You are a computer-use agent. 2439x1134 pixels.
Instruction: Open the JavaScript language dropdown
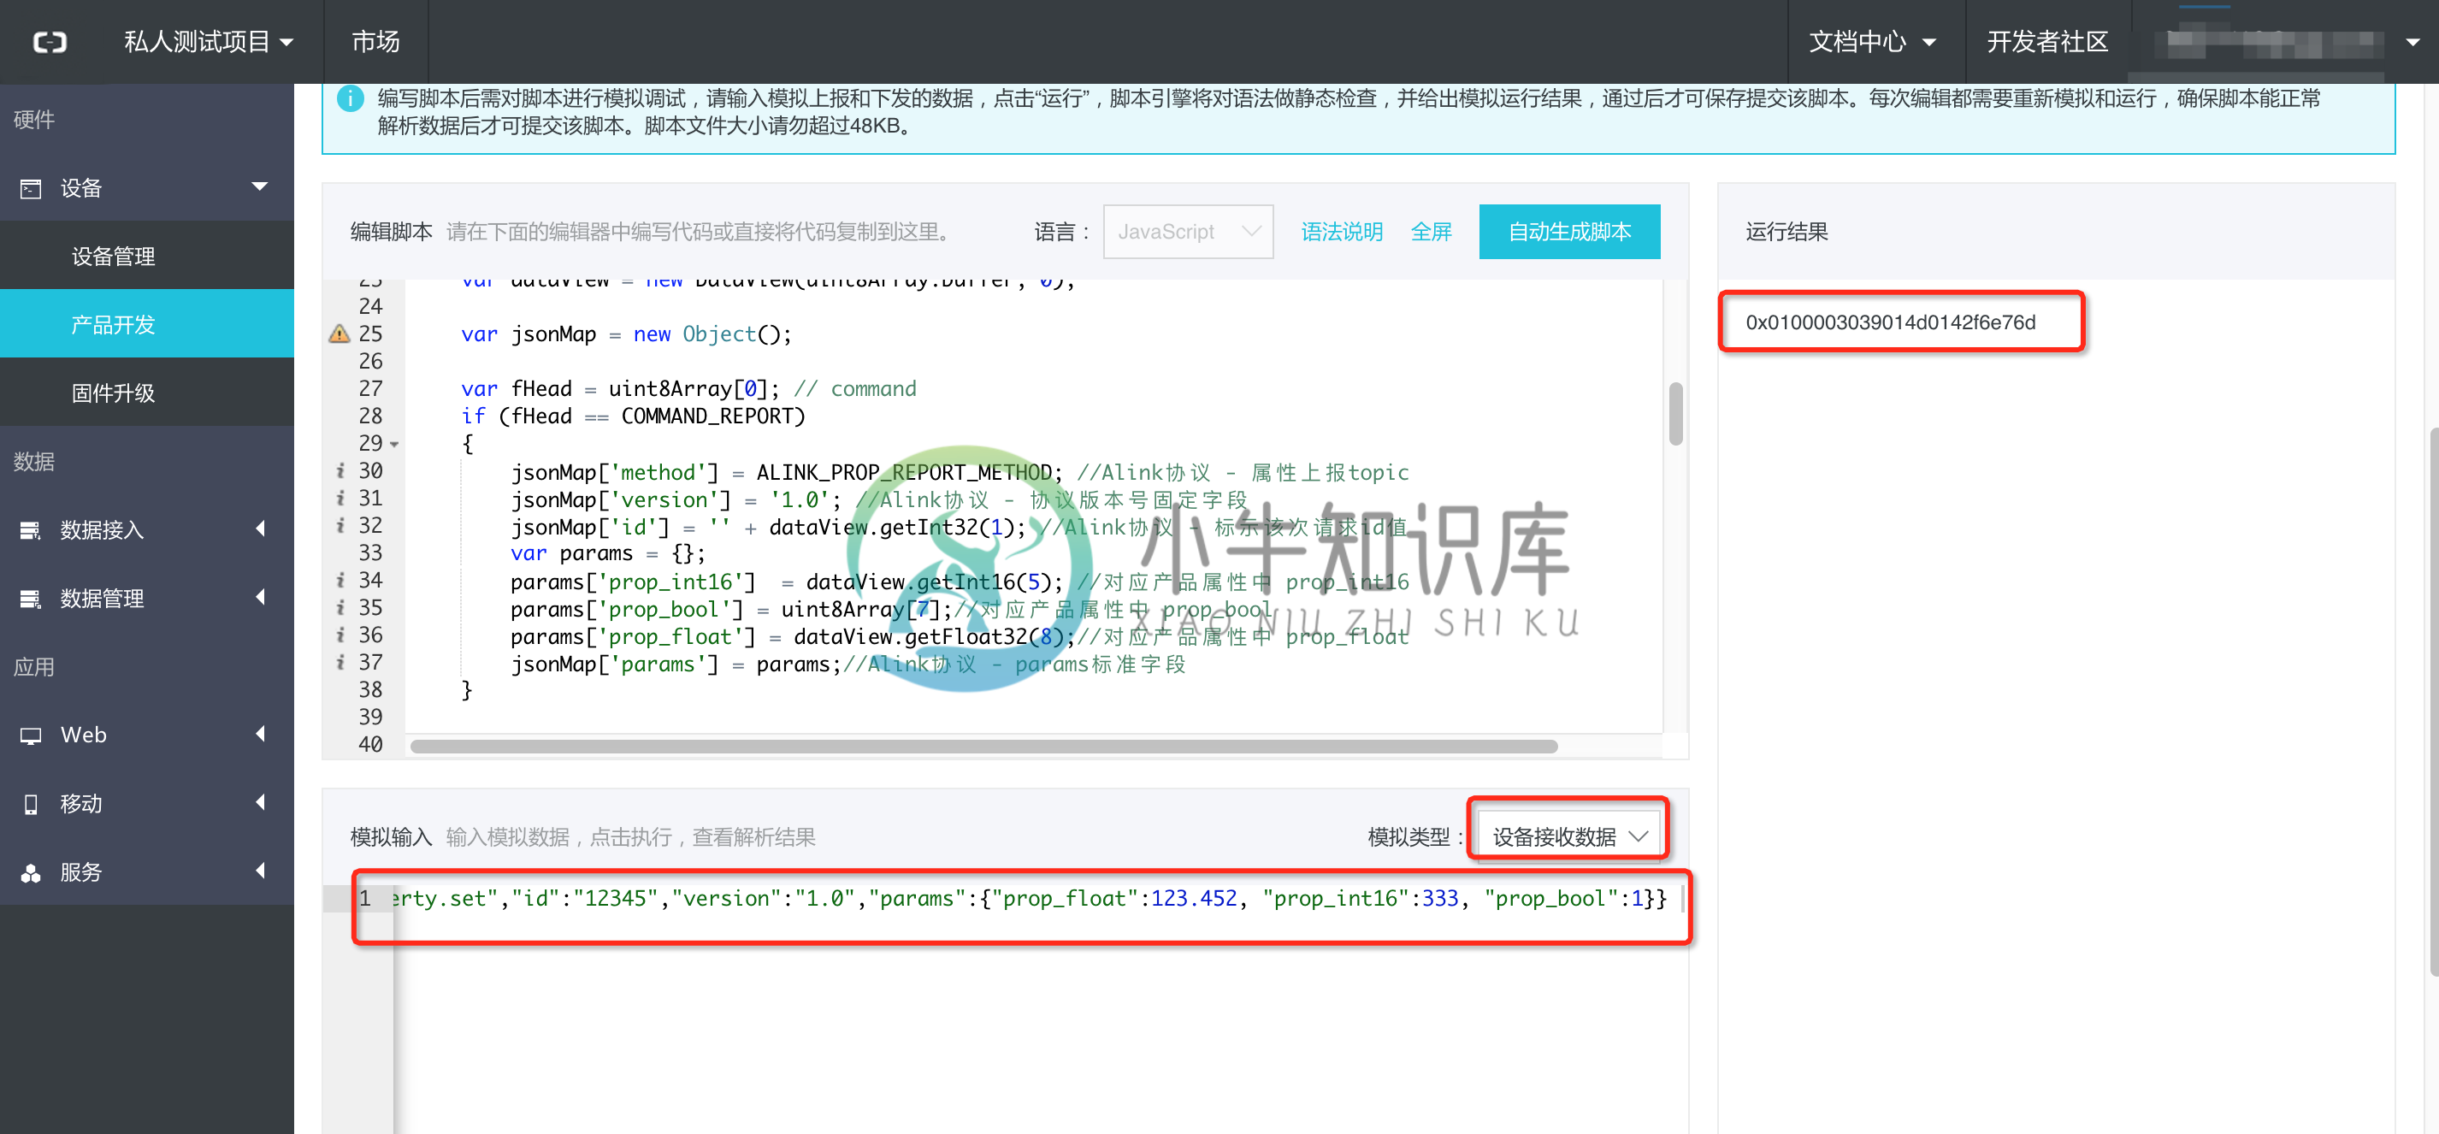coord(1188,231)
